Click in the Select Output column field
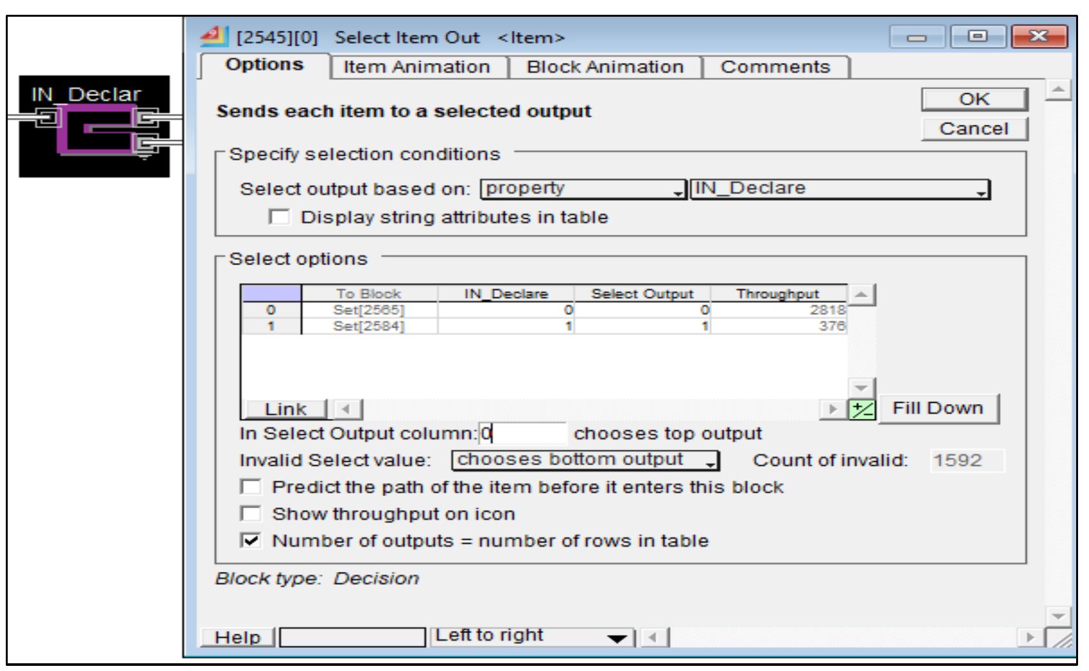This screenshot has width=1089, height=671. 523,434
